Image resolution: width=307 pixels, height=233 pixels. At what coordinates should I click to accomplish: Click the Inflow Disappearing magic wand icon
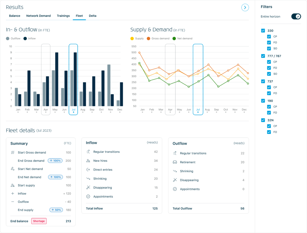coord(88,187)
